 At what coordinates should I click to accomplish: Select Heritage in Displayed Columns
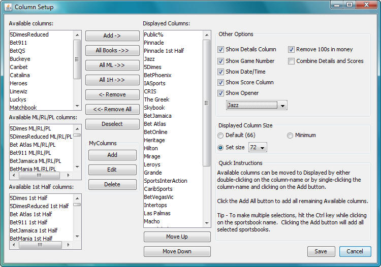coord(173,140)
